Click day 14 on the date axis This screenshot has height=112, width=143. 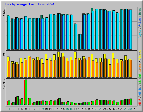[63, 109]
